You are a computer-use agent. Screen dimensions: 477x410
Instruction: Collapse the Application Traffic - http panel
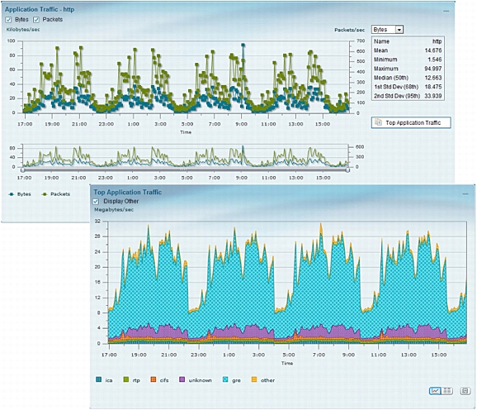[x=446, y=12]
